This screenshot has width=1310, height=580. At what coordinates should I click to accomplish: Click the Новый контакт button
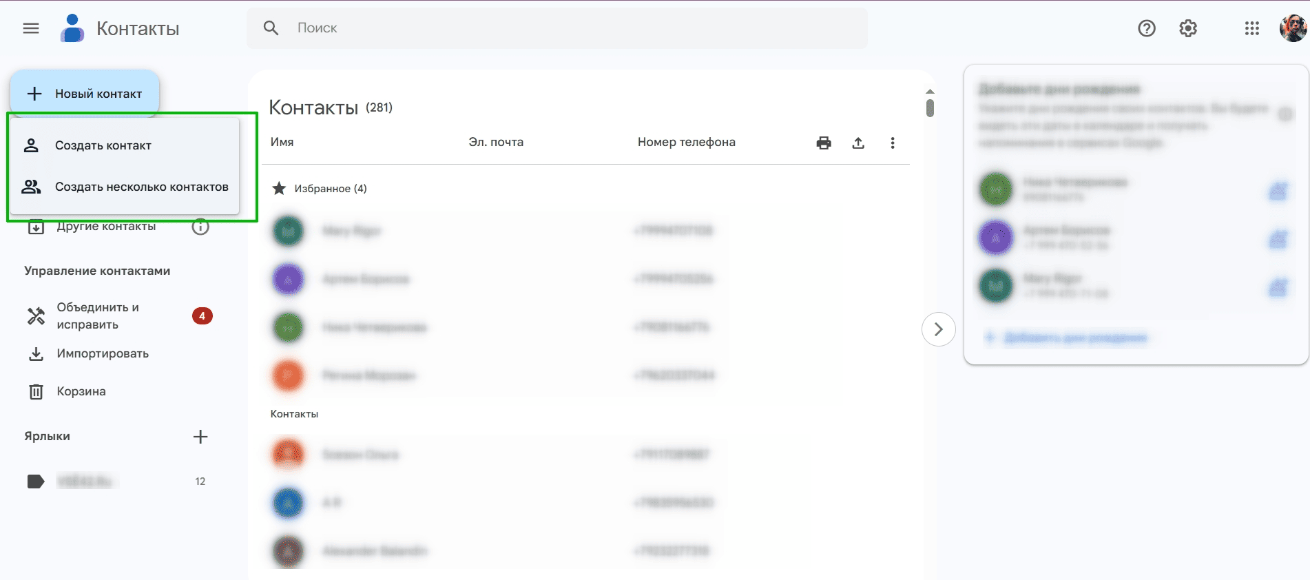(x=85, y=94)
